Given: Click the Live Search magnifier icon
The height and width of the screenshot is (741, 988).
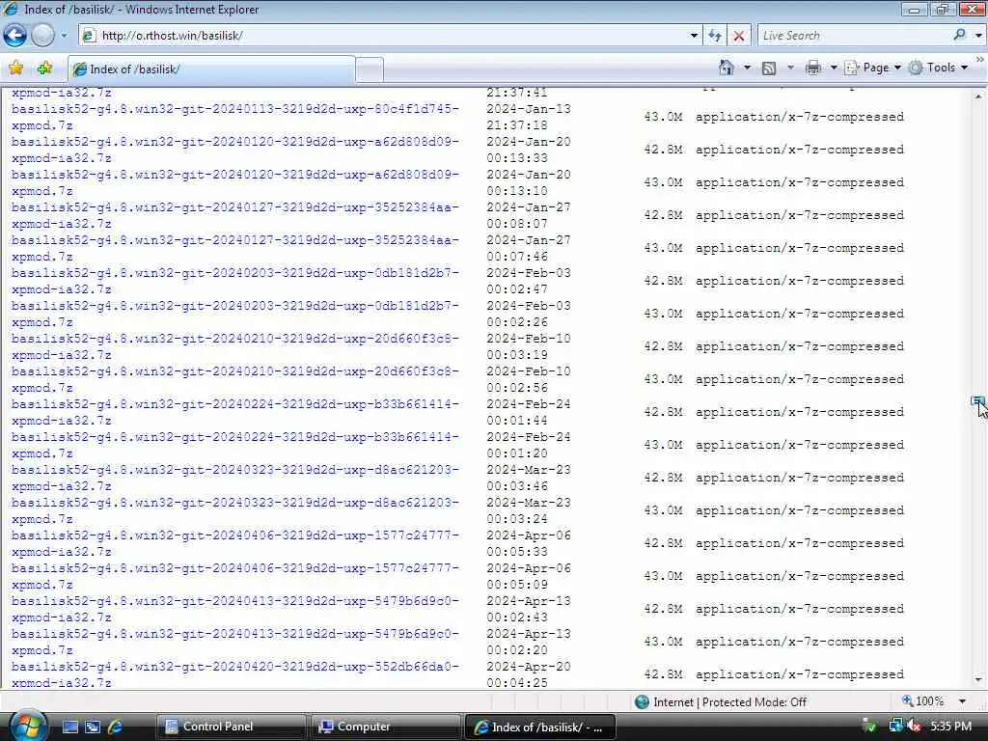Looking at the screenshot, I should click(x=960, y=35).
